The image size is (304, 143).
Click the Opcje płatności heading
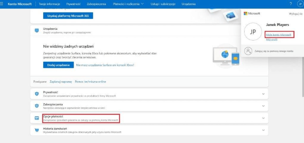click(53, 116)
